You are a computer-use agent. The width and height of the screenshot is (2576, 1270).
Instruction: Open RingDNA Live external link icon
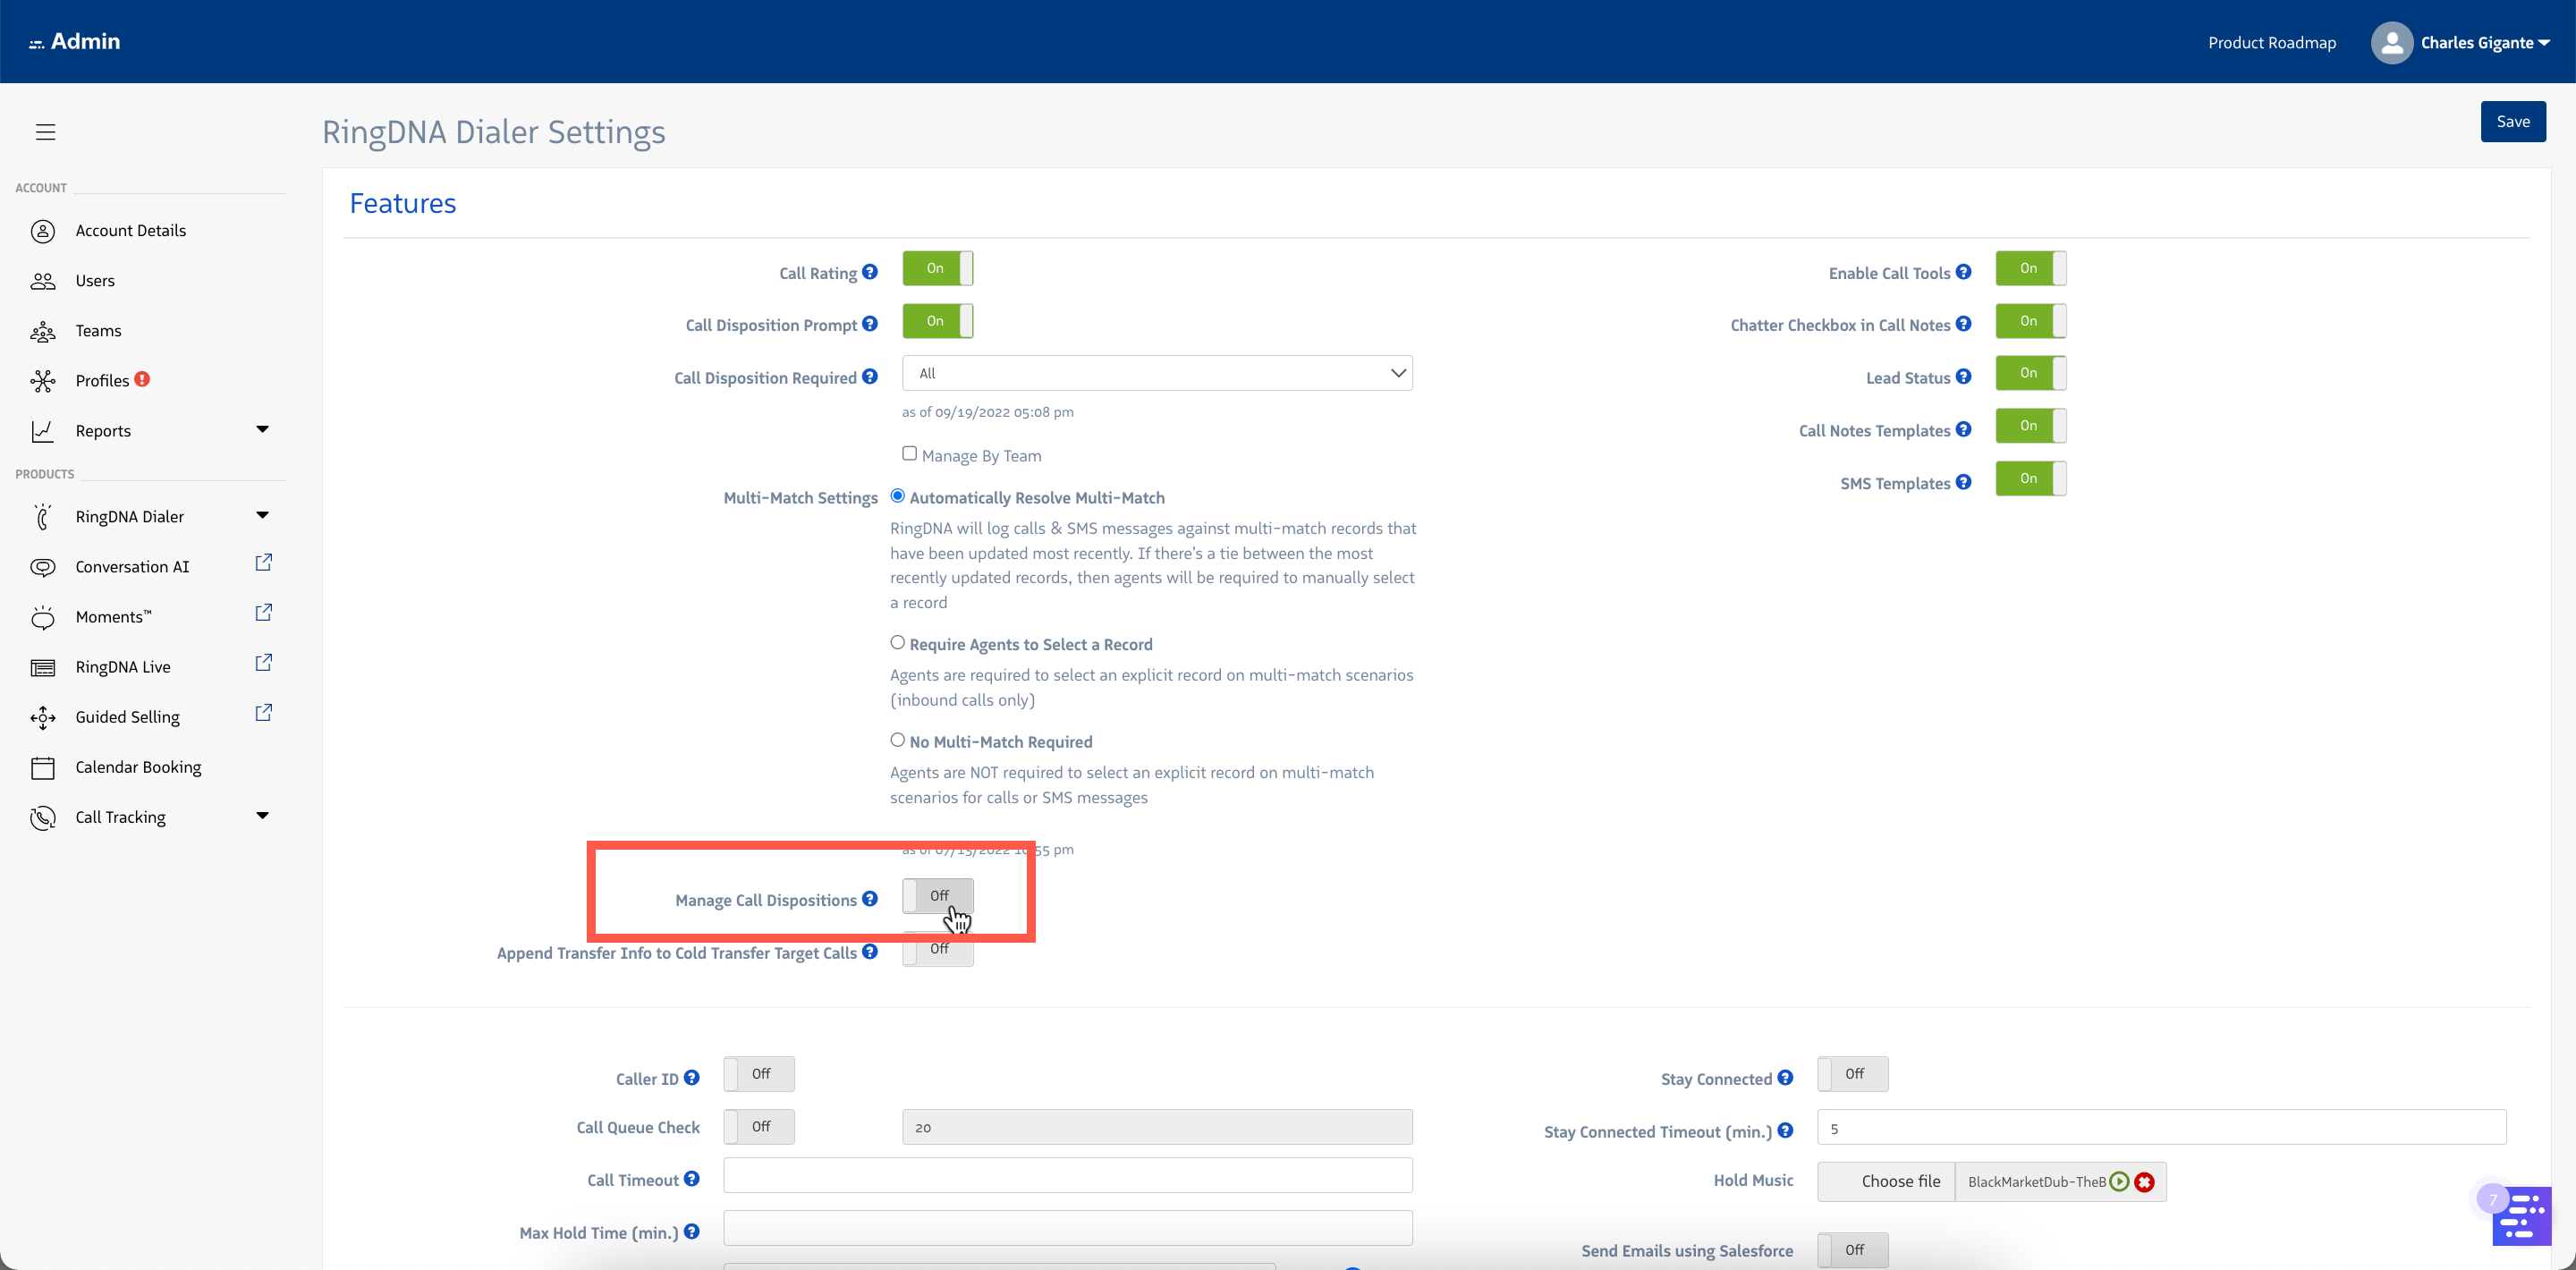(263, 663)
